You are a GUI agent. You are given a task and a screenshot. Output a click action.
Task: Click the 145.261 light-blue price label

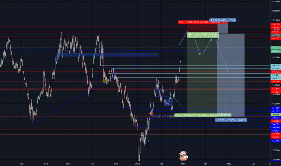click(276, 75)
